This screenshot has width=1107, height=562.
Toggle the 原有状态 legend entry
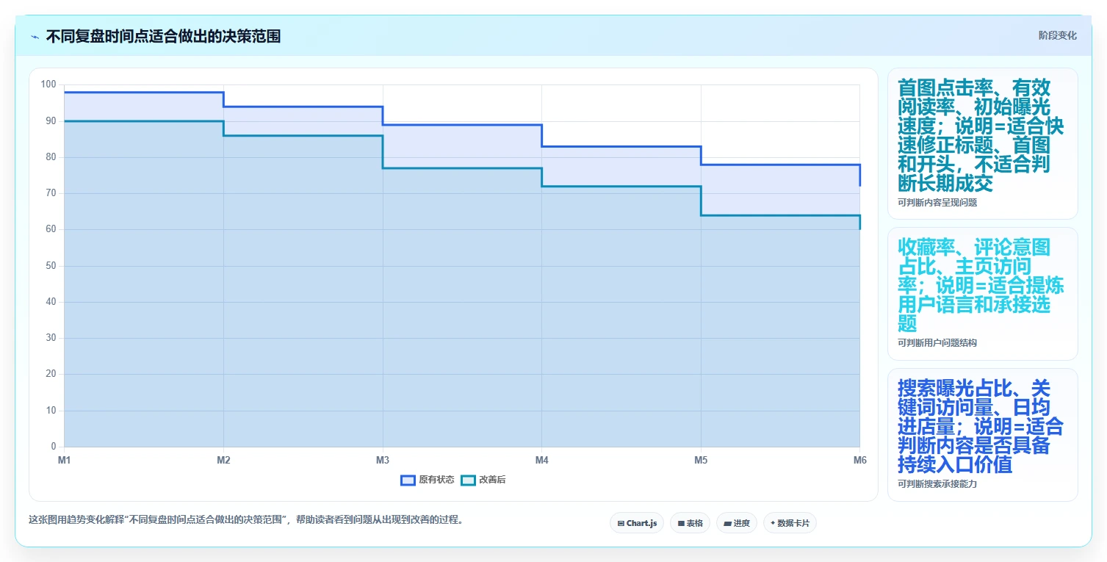(x=428, y=480)
